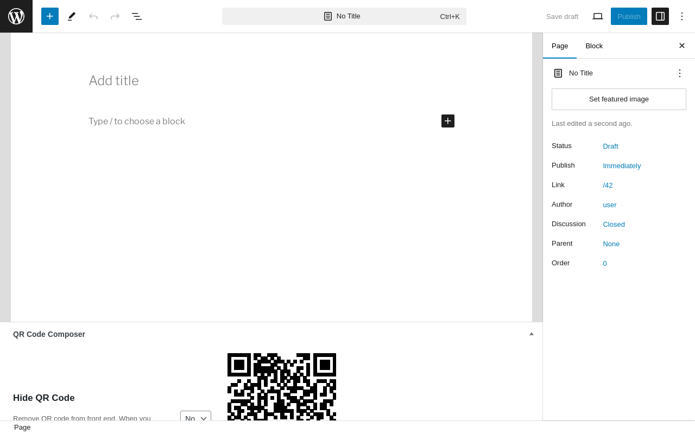Open the WordPress logo menu
Screen dimensions: 695x434
pos(16,16)
